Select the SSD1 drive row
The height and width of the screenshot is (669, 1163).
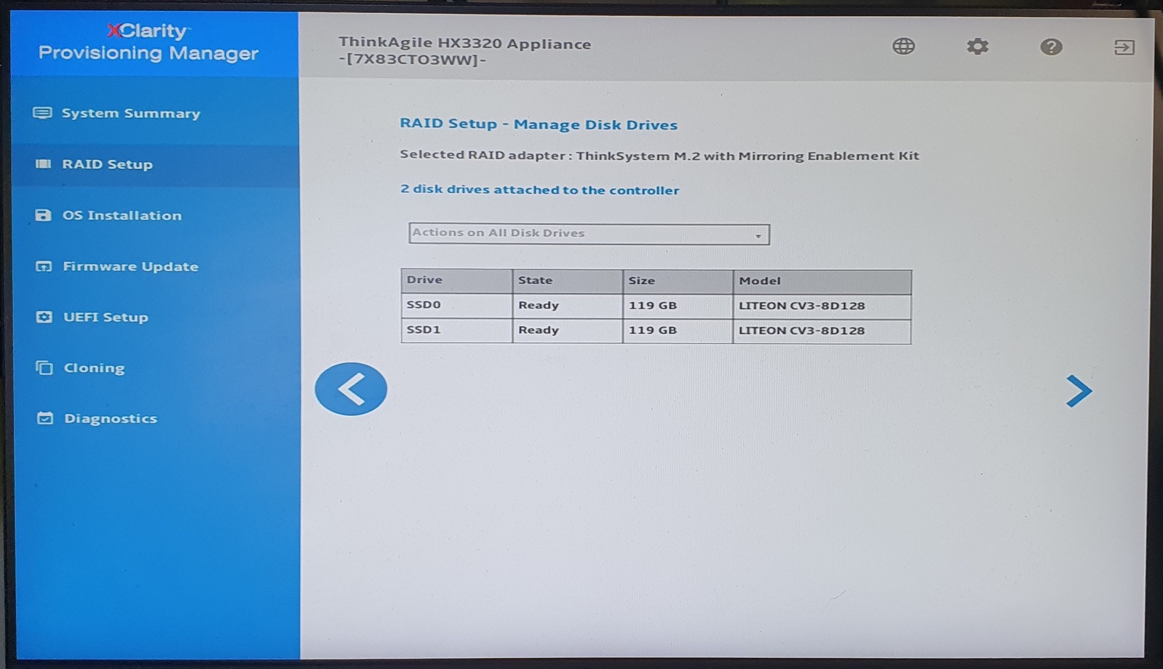655,330
